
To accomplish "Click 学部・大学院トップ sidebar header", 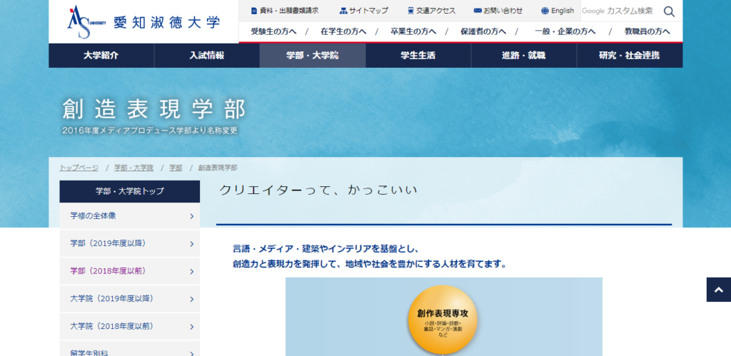I will pyautogui.click(x=130, y=191).
